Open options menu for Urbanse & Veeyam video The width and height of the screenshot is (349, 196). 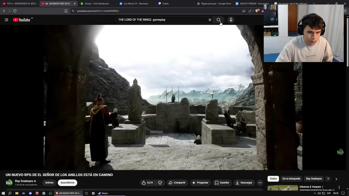pos(339,187)
